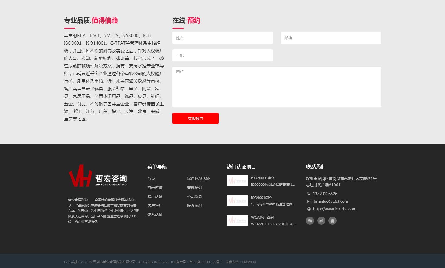The width and height of the screenshot is (445, 268).
Task: Click the globe icon beside the website URL
Action: (x=309, y=209)
